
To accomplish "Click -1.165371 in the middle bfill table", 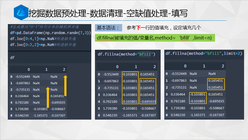I will [x=129, y=115].
